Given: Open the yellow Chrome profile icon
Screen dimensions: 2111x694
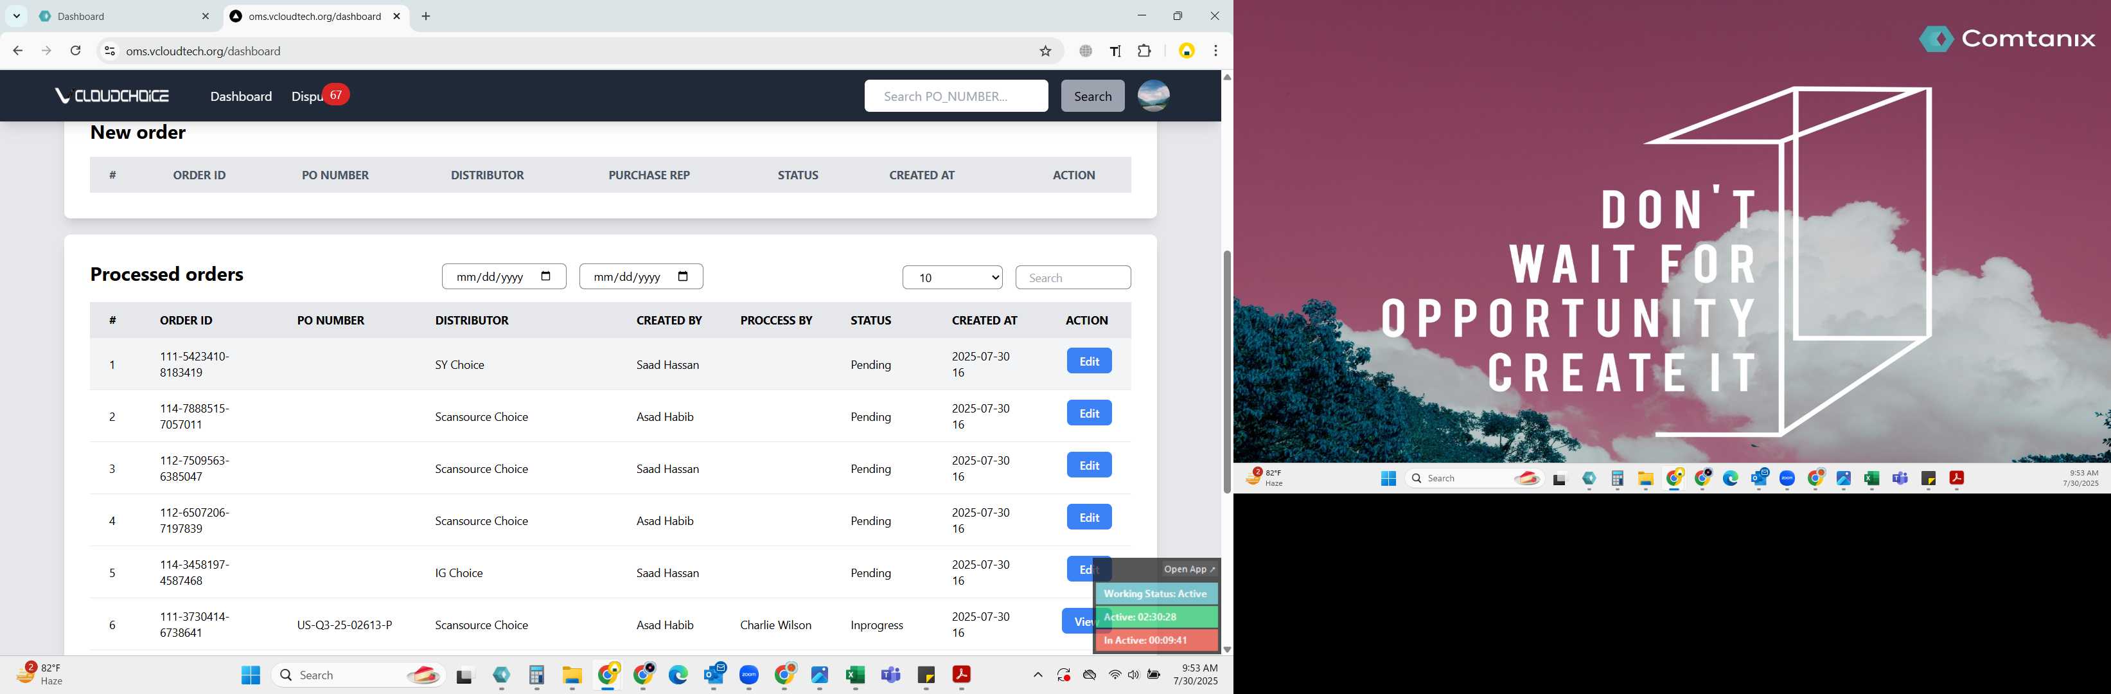Looking at the screenshot, I should 1186,51.
